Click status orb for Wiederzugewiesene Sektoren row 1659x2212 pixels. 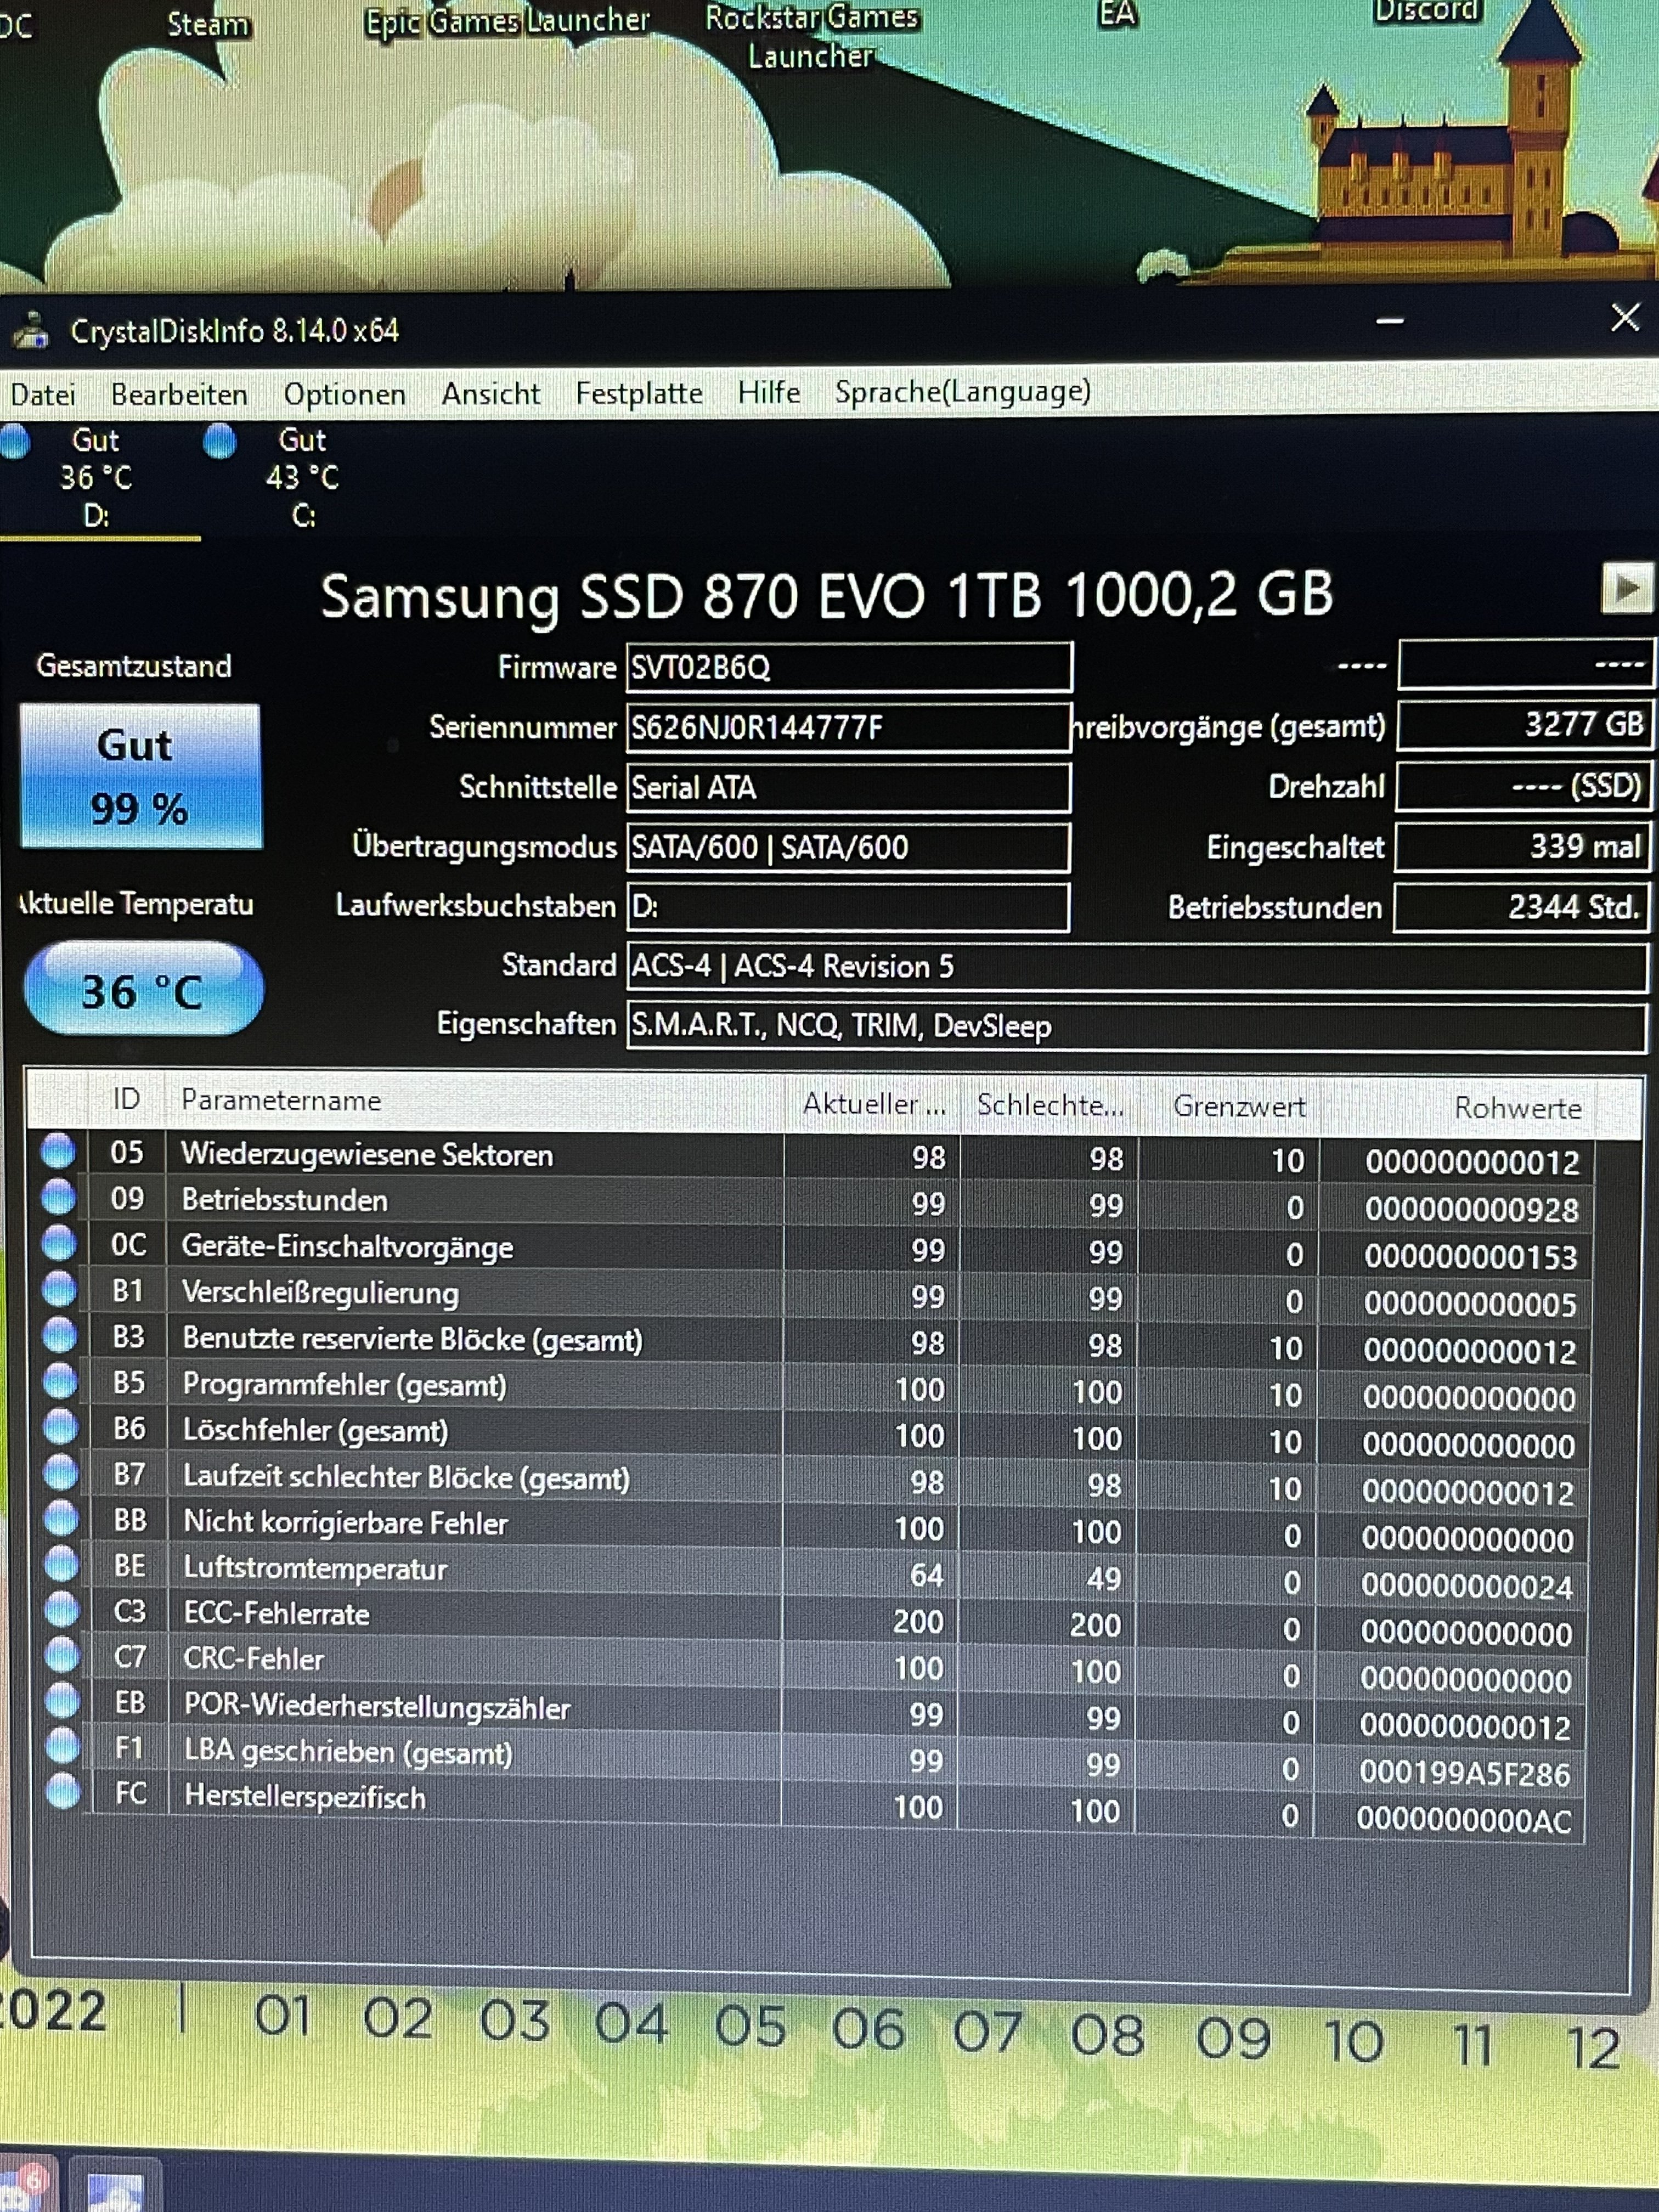point(58,1151)
